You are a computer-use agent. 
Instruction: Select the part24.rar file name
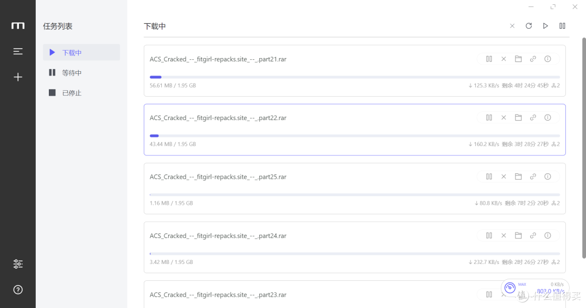click(218, 236)
